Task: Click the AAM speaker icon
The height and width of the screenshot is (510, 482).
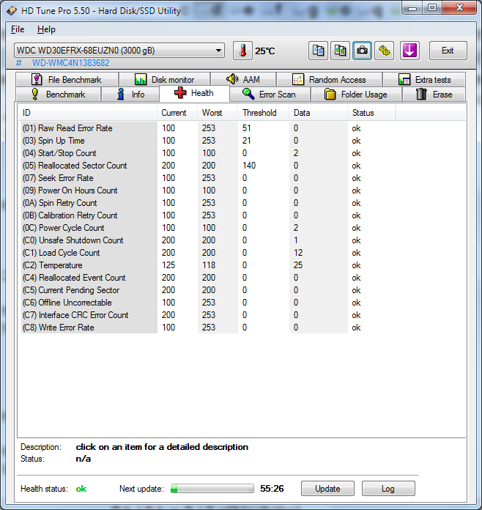Action: [x=232, y=79]
